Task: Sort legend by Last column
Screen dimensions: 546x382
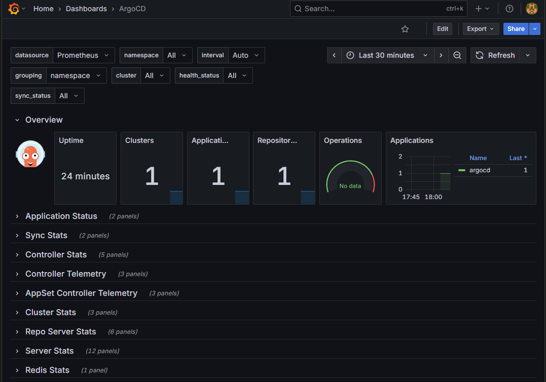Action: (x=518, y=158)
